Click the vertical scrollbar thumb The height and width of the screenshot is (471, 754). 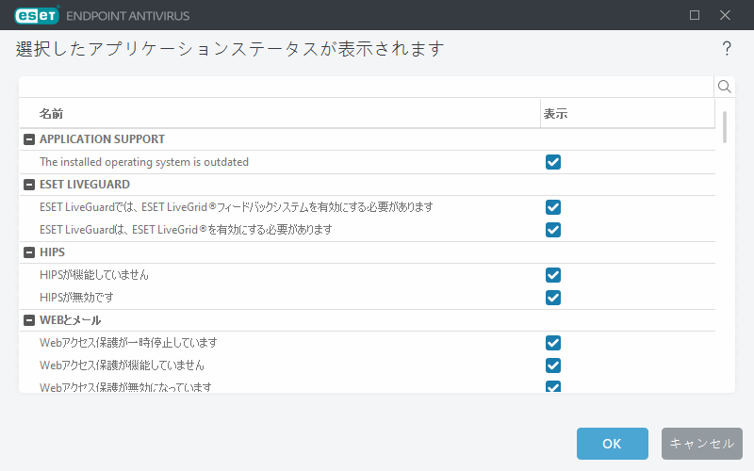(x=725, y=126)
